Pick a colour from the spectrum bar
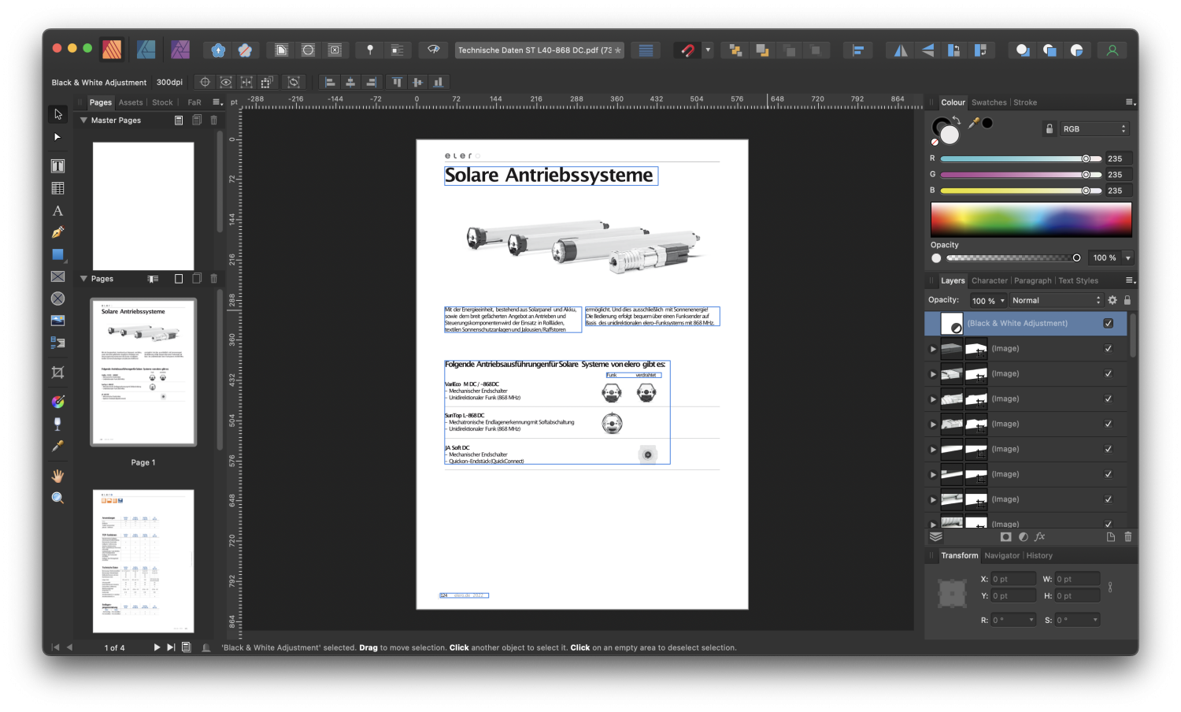The height and width of the screenshot is (712, 1181). click(x=1031, y=219)
